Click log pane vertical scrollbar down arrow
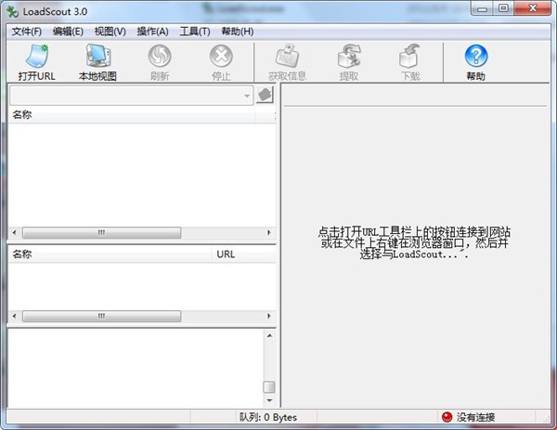 (x=269, y=400)
